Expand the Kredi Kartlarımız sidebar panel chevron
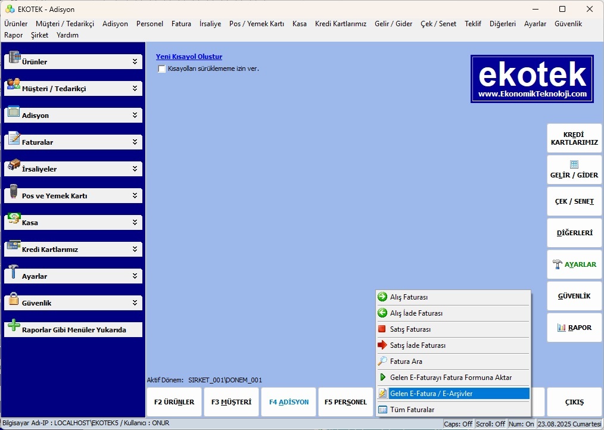The height and width of the screenshot is (430, 604). (135, 250)
